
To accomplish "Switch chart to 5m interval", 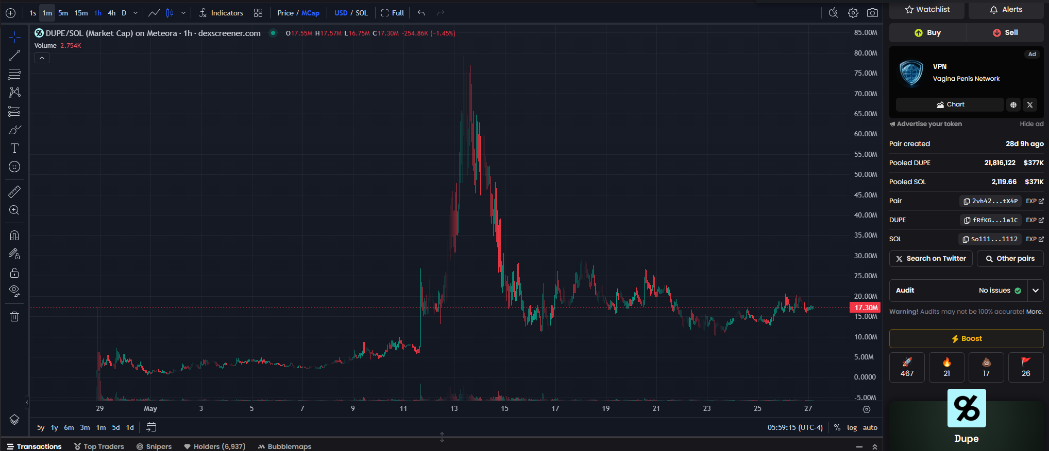I will click(63, 13).
